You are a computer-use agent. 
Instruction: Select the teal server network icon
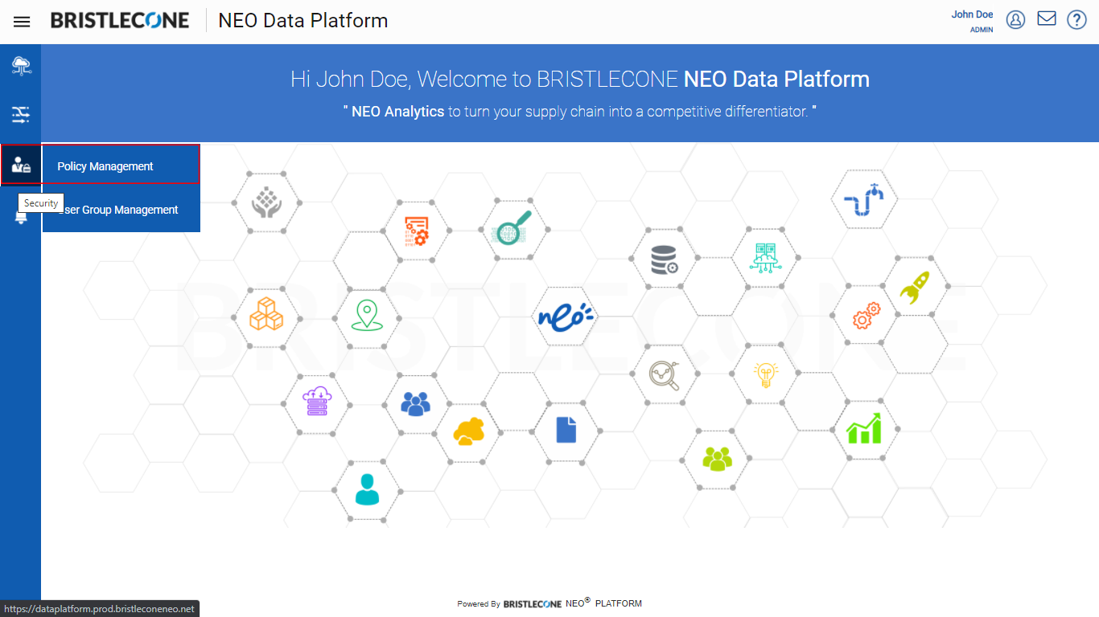[x=764, y=257]
